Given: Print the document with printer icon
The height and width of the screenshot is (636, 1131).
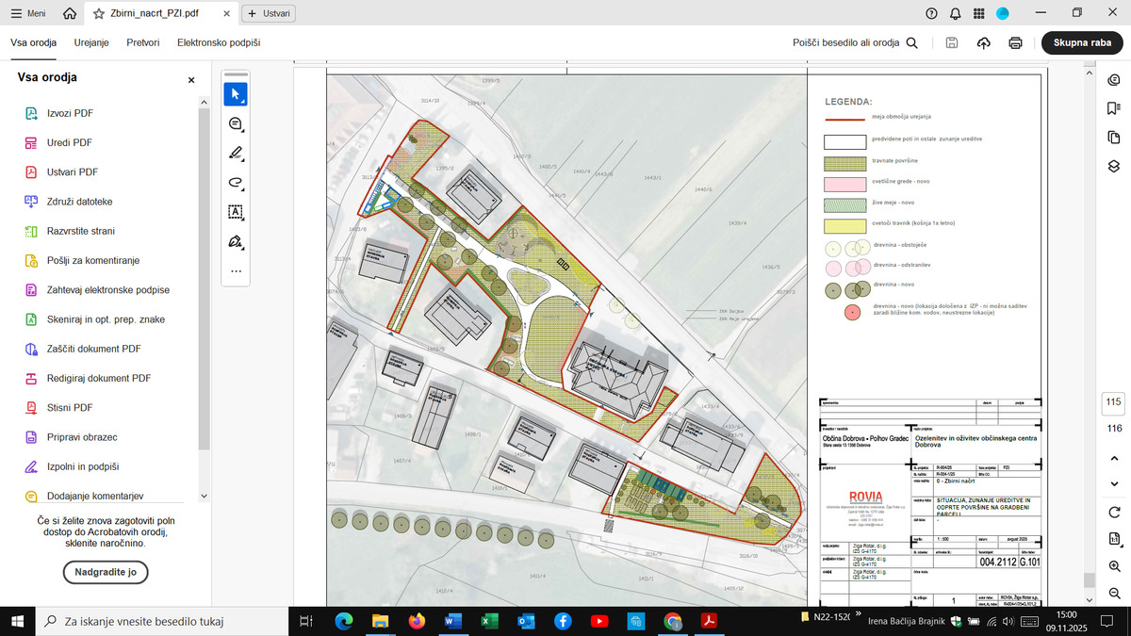Looking at the screenshot, I should [x=1015, y=43].
